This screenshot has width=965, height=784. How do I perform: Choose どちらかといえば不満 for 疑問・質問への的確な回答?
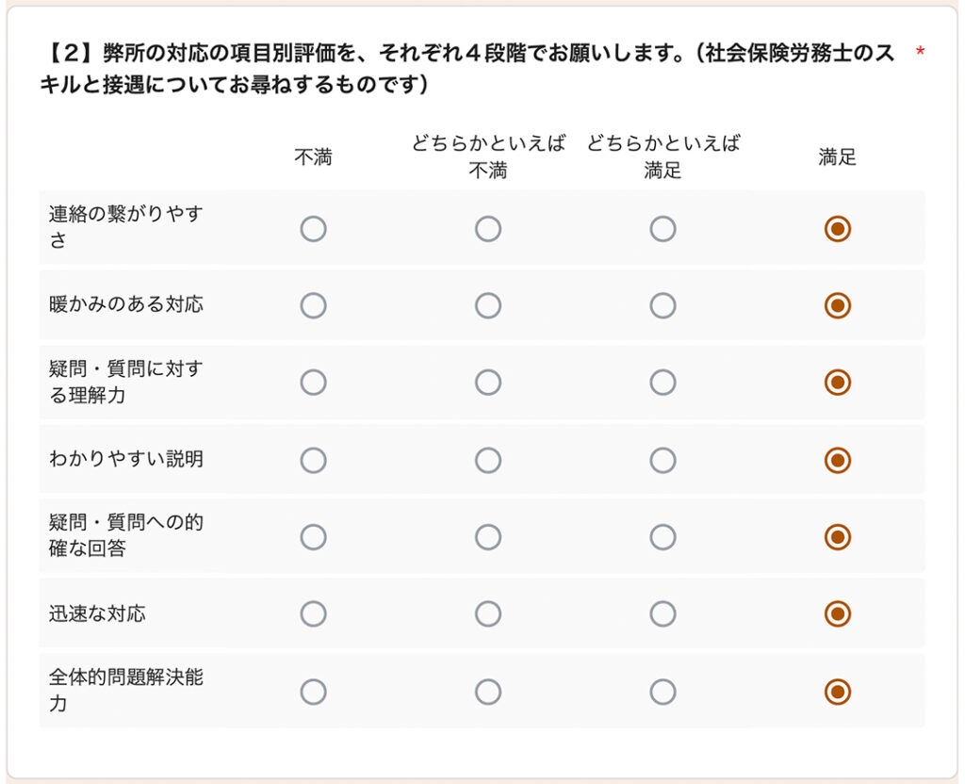click(488, 536)
